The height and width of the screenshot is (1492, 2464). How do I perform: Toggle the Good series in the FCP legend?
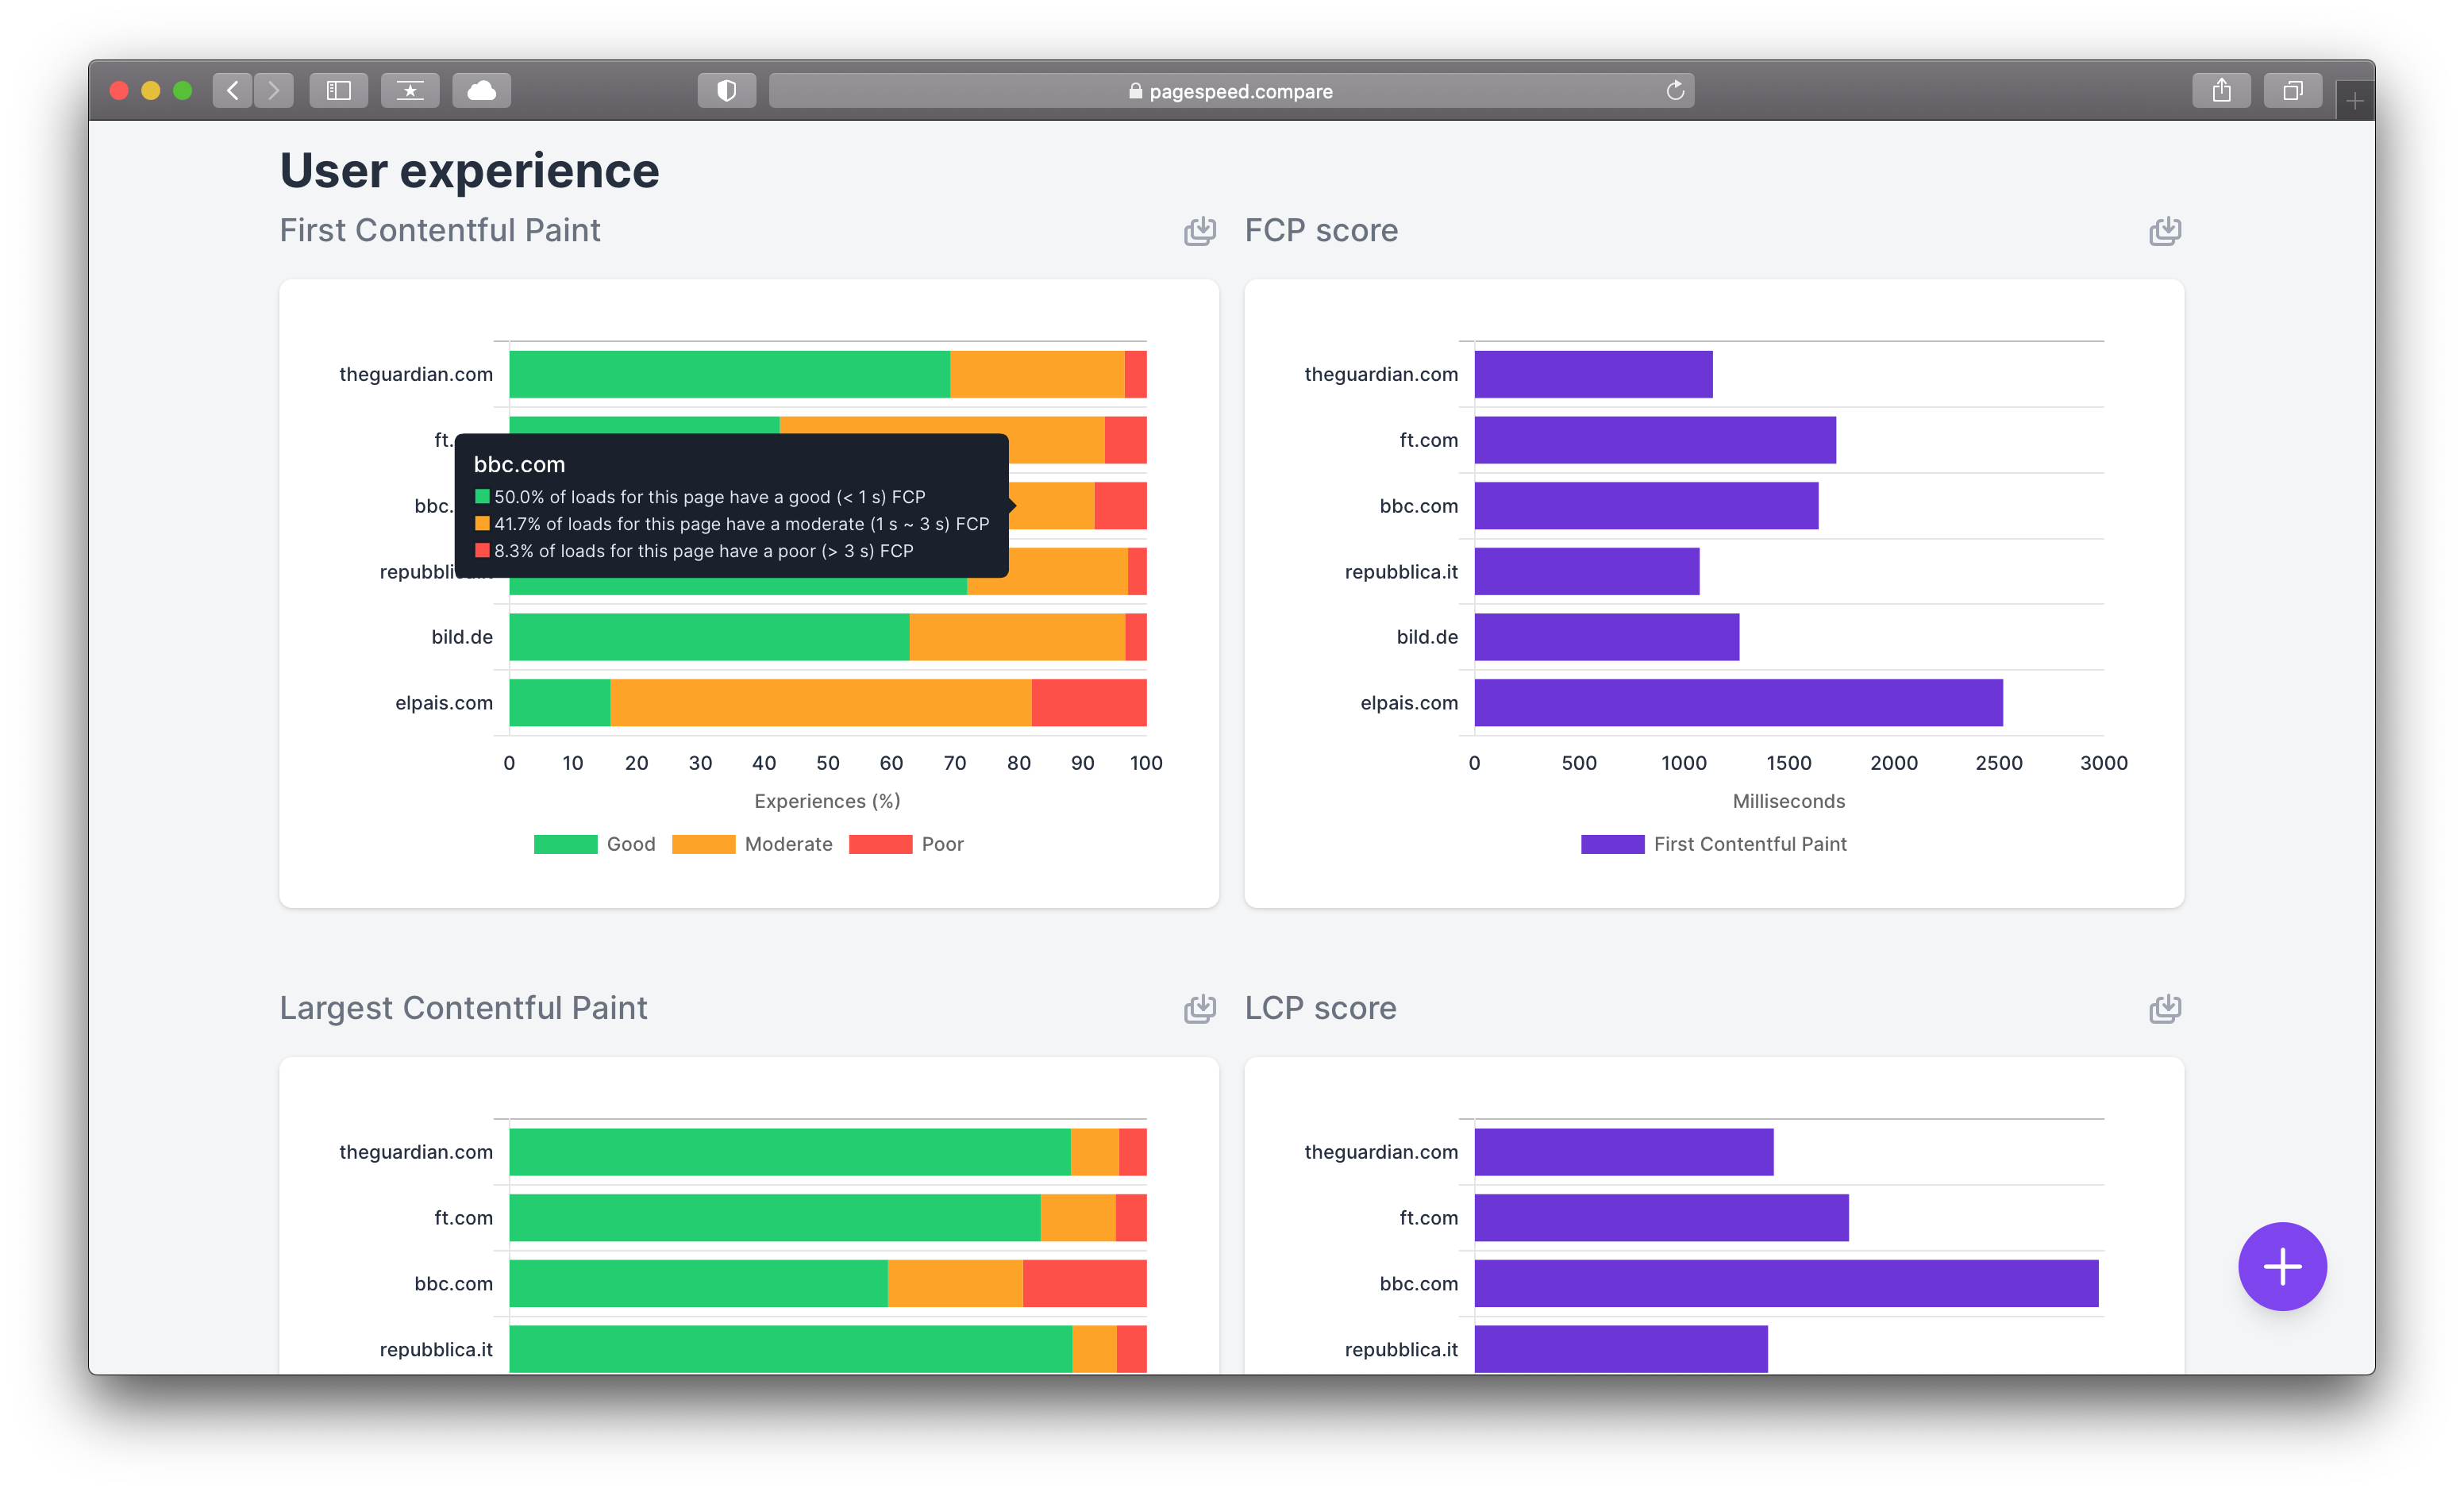[x=595, y=844]
